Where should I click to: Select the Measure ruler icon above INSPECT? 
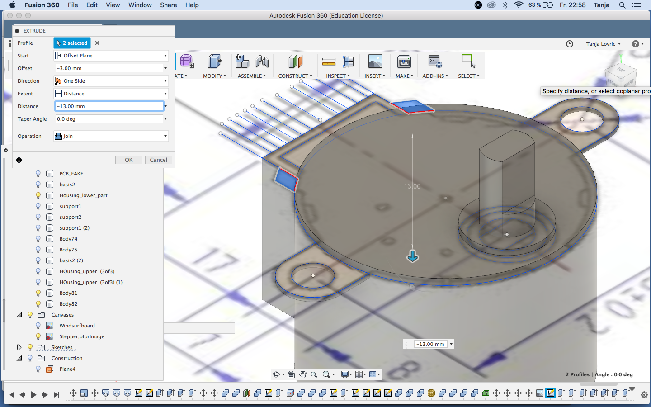(x=329, y=62)
